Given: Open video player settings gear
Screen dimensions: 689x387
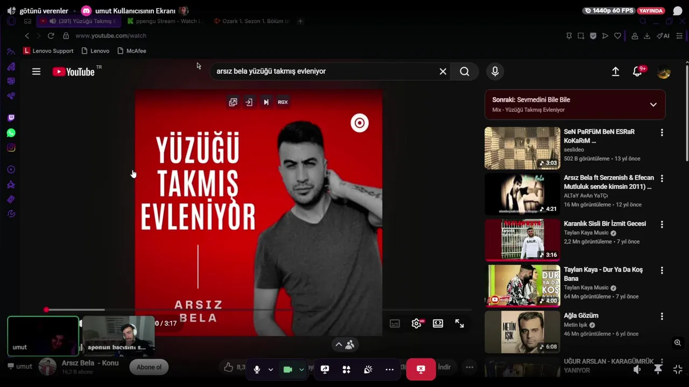Looking at the screenshot, I should 417,324.
